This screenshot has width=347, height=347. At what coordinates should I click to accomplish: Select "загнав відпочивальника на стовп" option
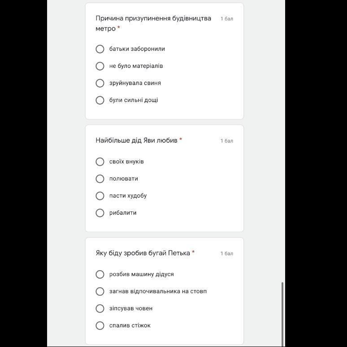click(x=100, y=291)
